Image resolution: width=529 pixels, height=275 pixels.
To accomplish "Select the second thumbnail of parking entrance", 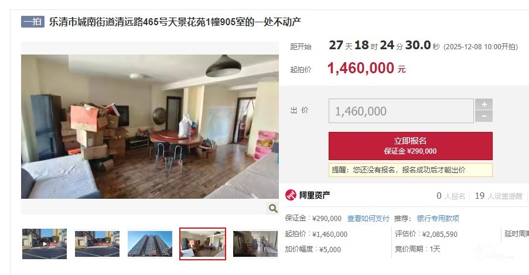I will coord(97,244).
